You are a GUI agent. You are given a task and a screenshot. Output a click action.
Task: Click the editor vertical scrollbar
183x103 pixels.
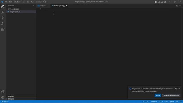click(x=182, y=54)
